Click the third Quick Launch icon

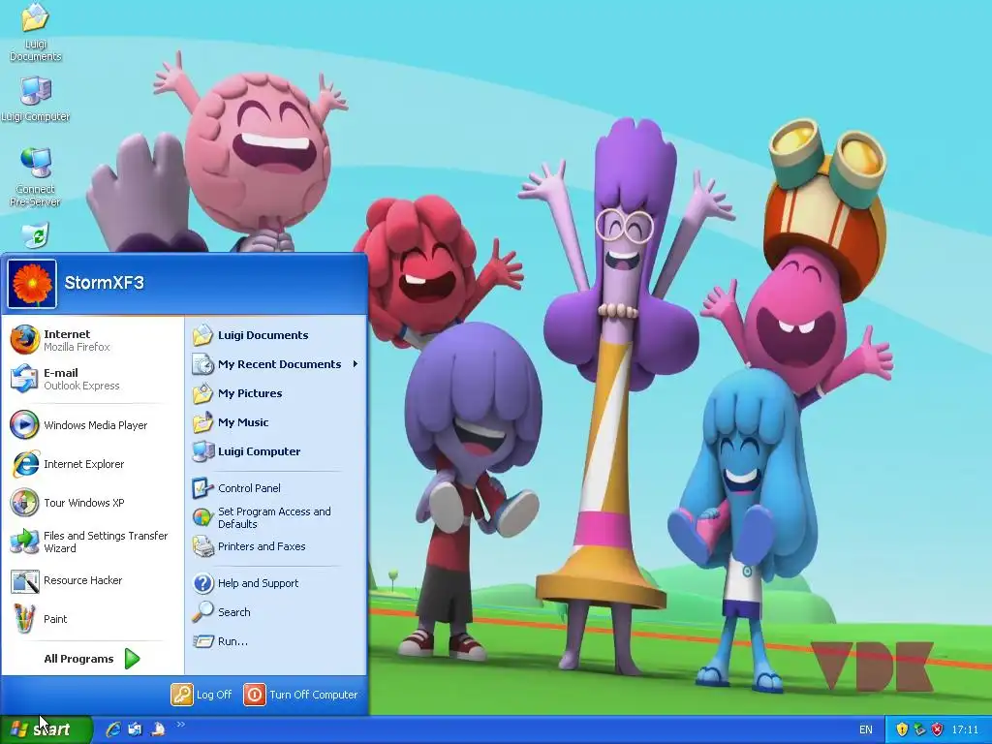158,729
